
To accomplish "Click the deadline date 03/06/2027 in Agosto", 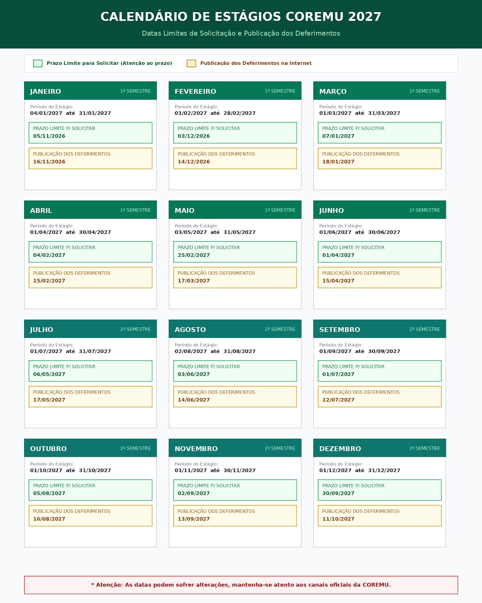I will tap(194, 374).
